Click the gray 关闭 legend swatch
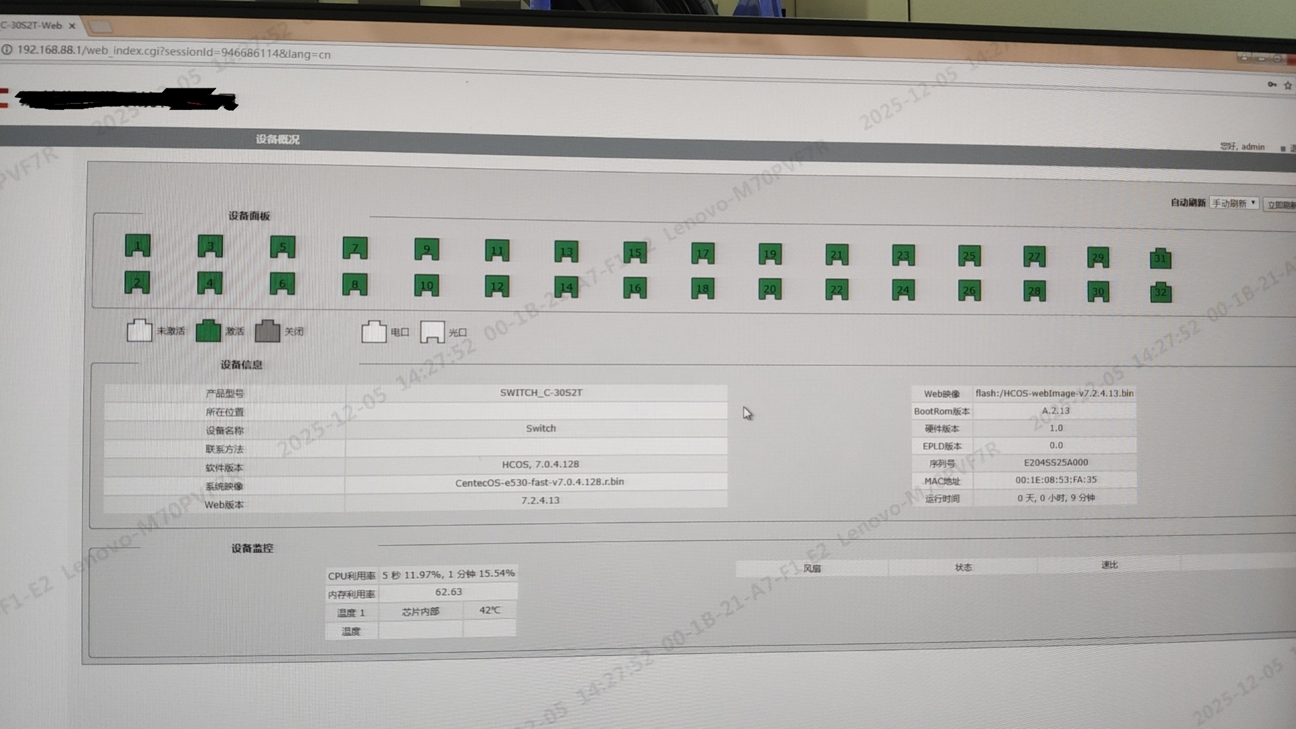1296x729 pixels. [267, 331]
